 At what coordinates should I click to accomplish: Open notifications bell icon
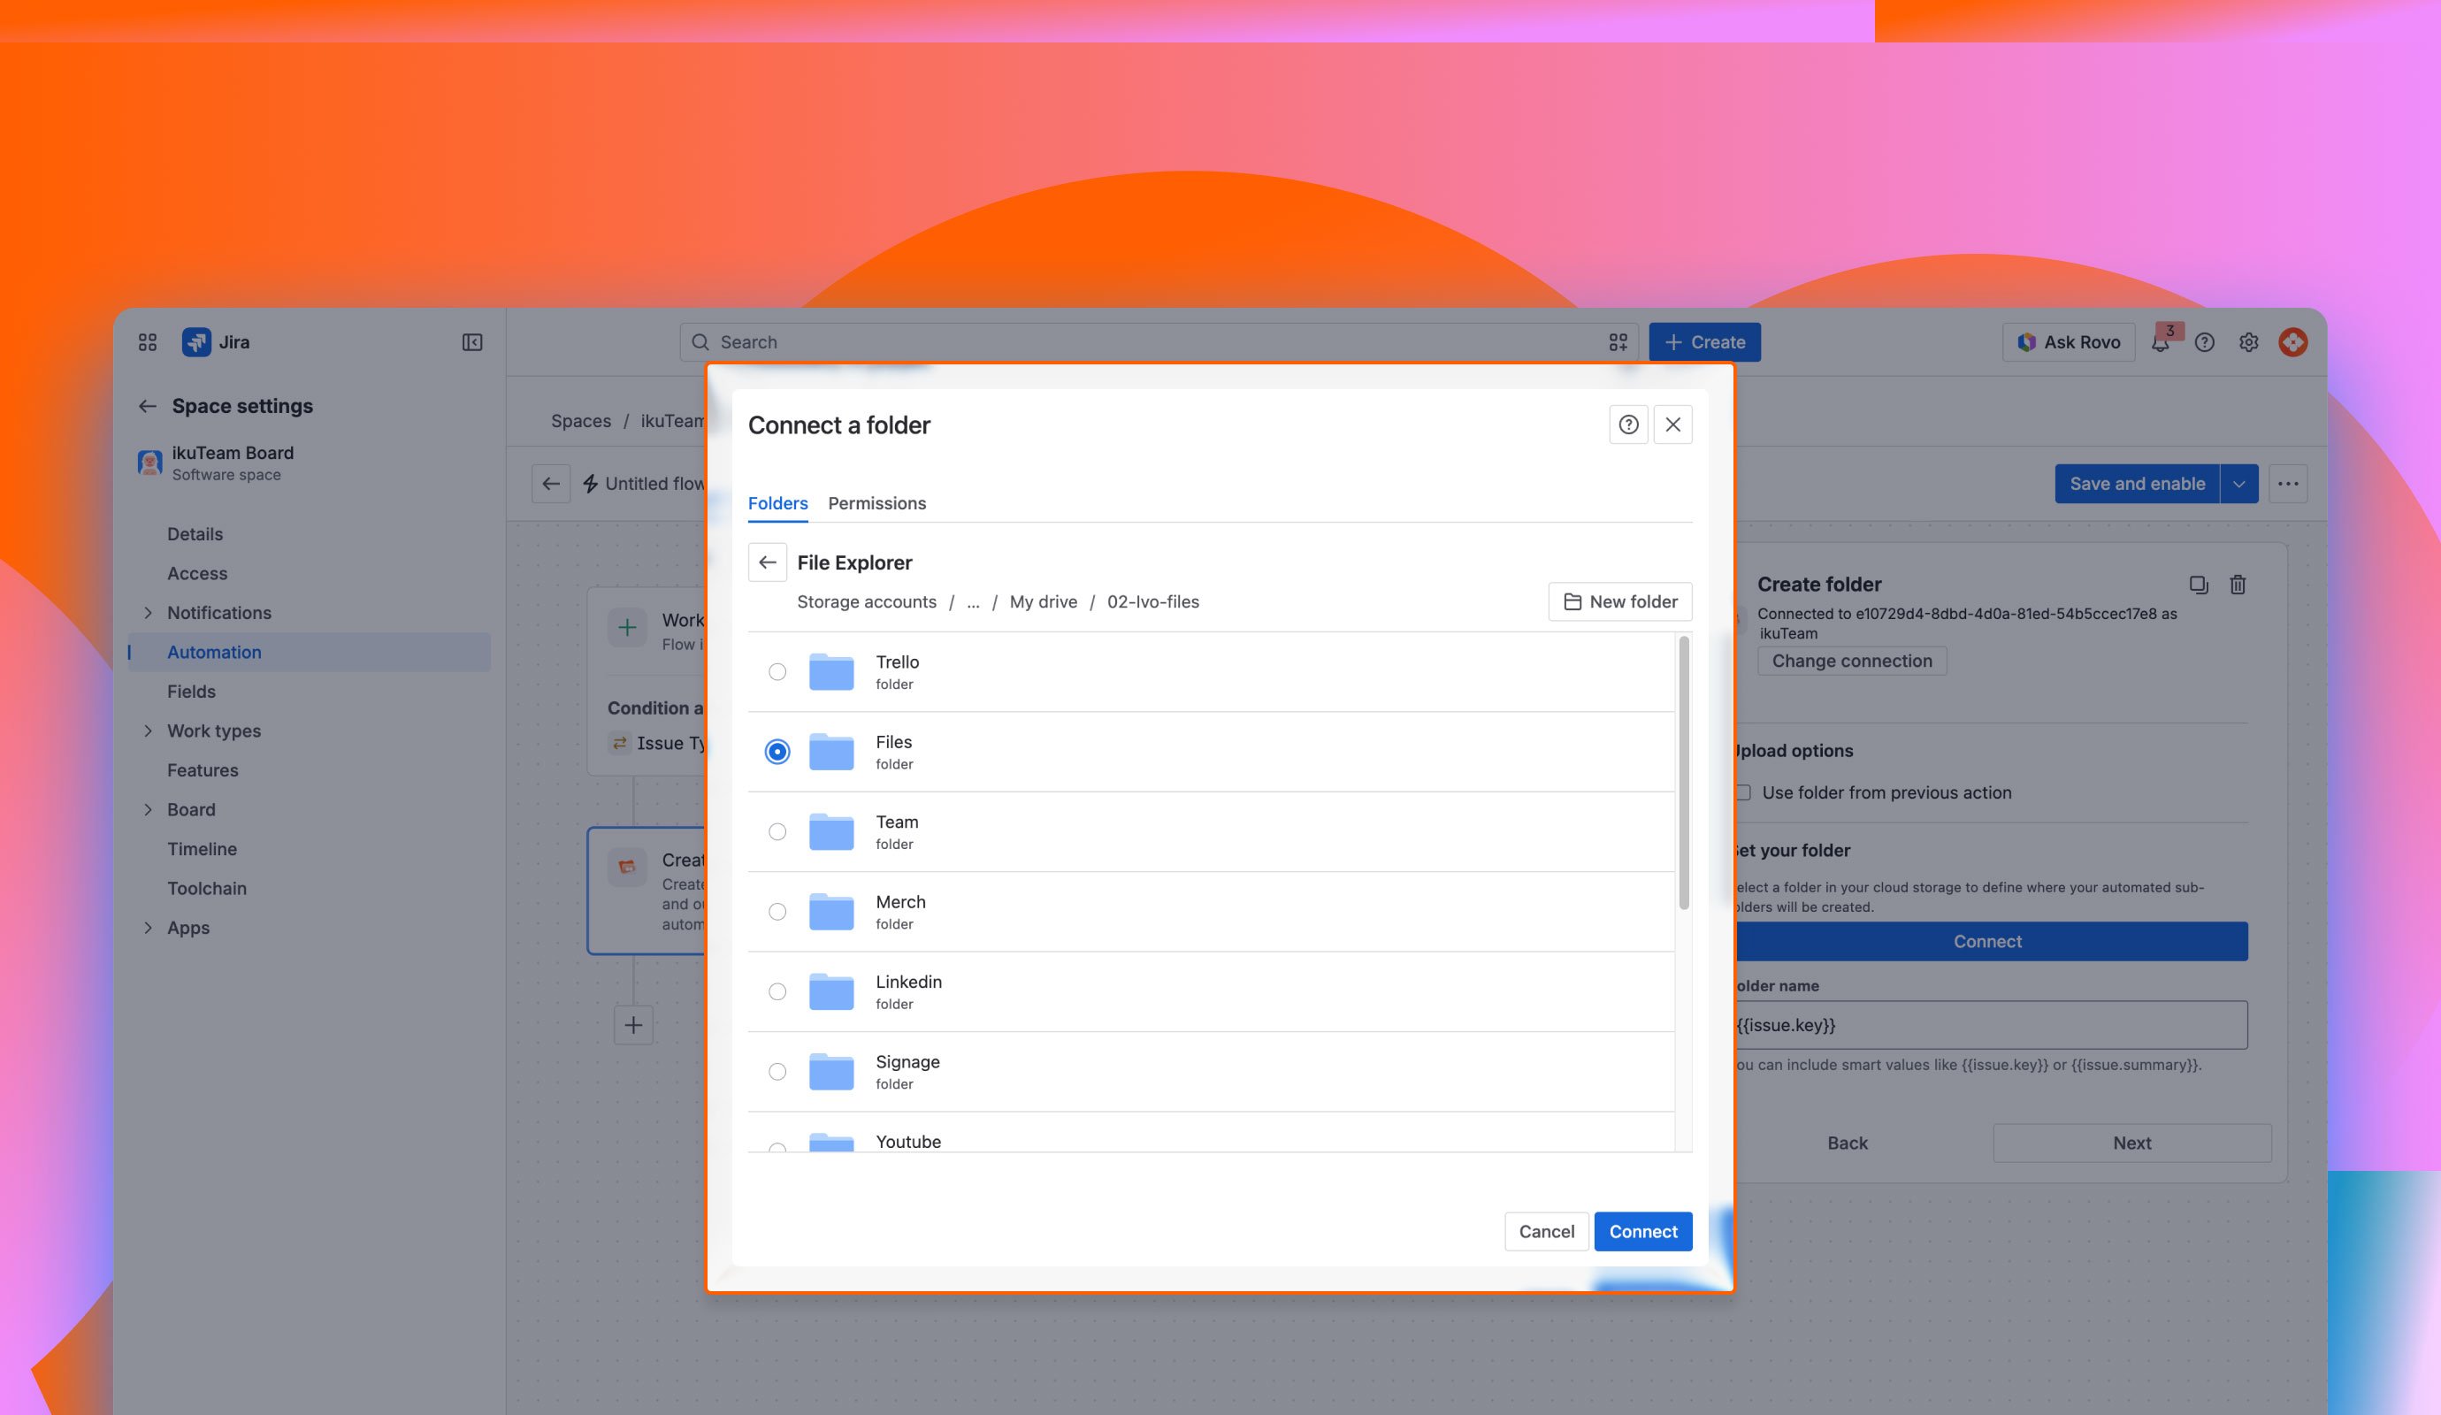(2160, 343)
